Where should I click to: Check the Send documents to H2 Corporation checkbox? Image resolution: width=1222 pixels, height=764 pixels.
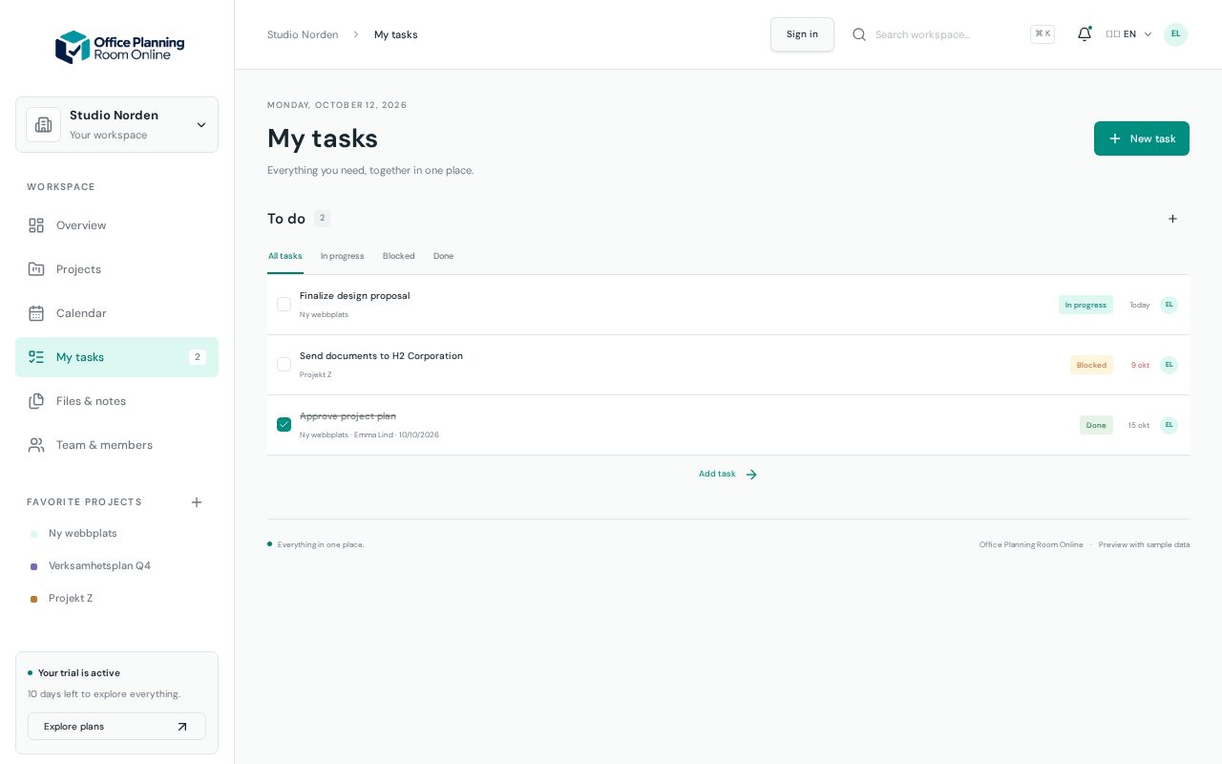click(x=284, y=365)
